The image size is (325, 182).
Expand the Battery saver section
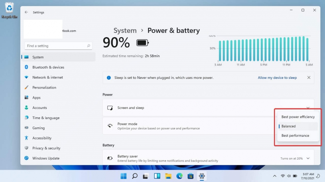(x=308, y=158)
